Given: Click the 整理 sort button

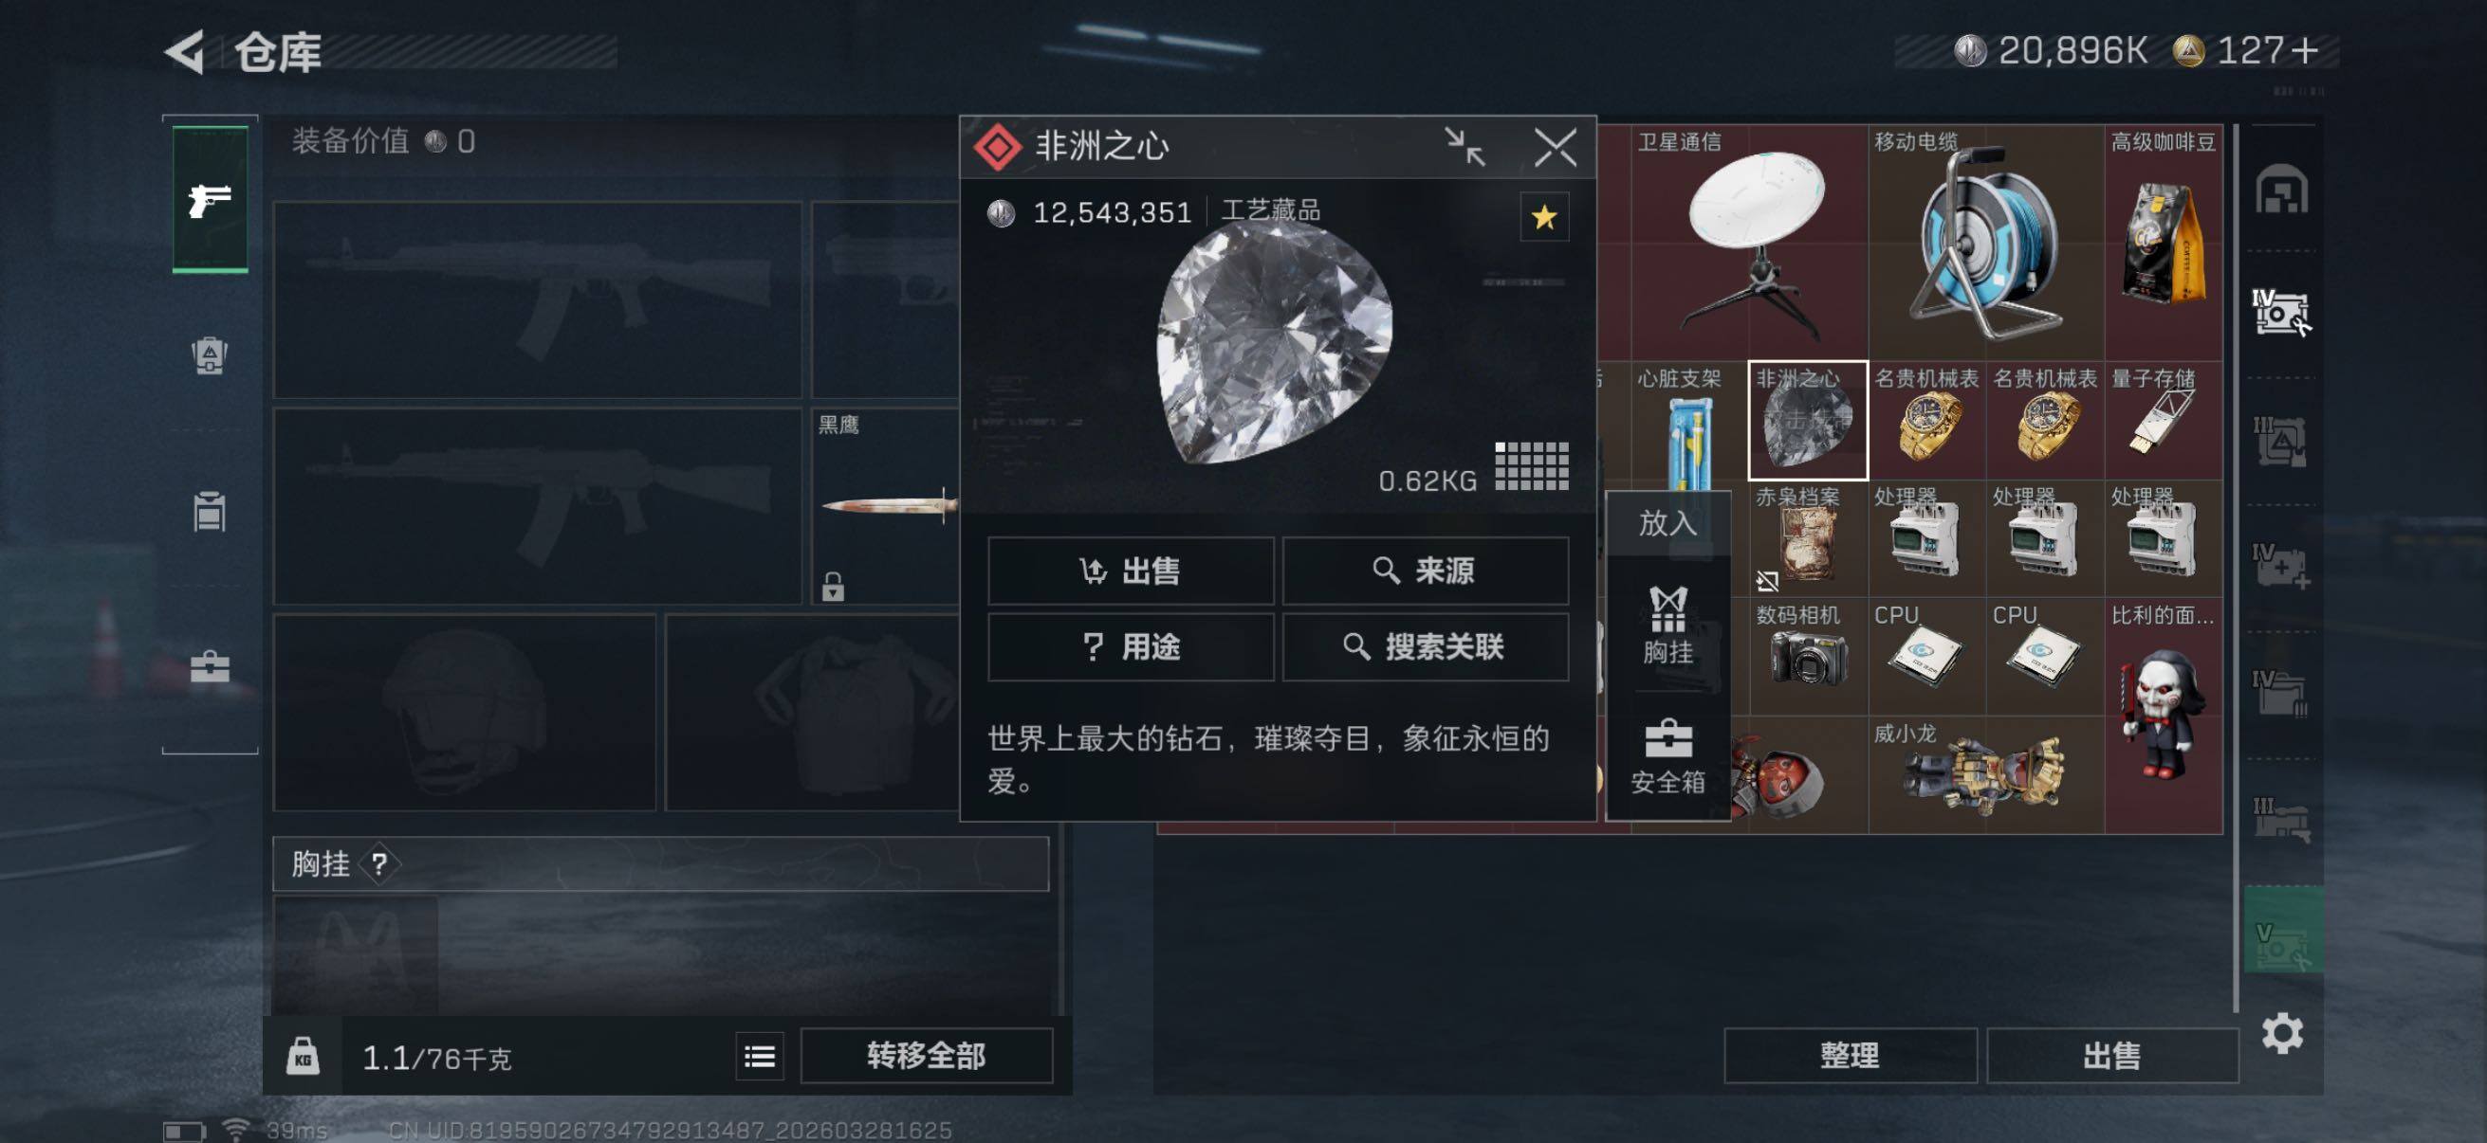Looking at the screenshot, I should [1850, 1056].
